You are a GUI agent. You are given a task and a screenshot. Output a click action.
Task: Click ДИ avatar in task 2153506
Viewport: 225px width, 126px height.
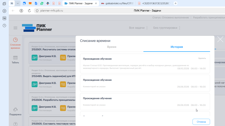click(x=35, y=108)
